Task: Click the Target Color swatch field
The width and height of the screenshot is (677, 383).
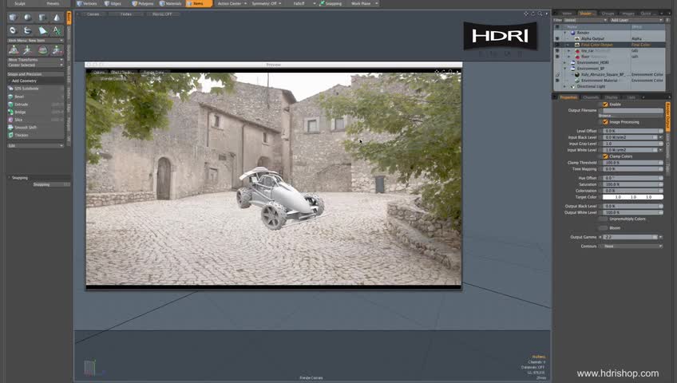Action: (x=632, y=196)
